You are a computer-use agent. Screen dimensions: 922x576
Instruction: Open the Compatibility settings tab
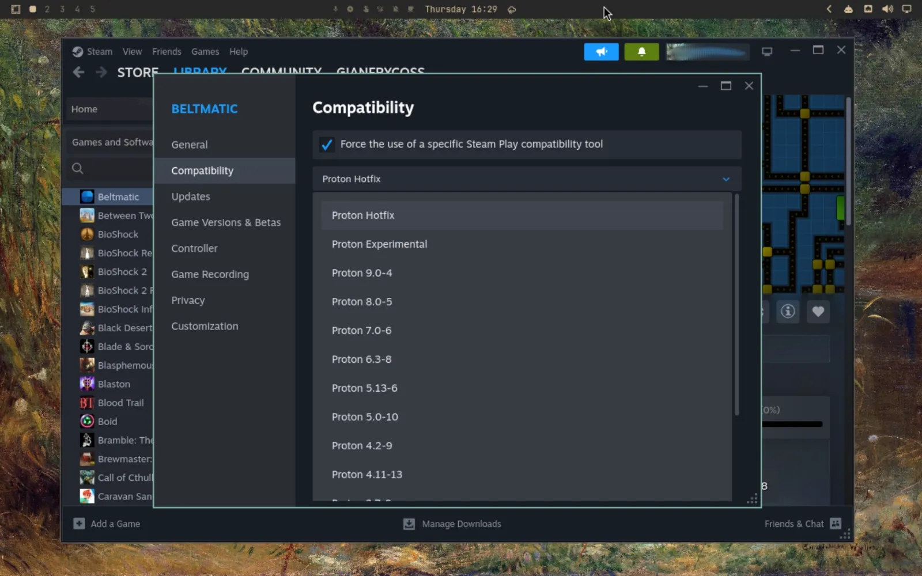point(225,170)
